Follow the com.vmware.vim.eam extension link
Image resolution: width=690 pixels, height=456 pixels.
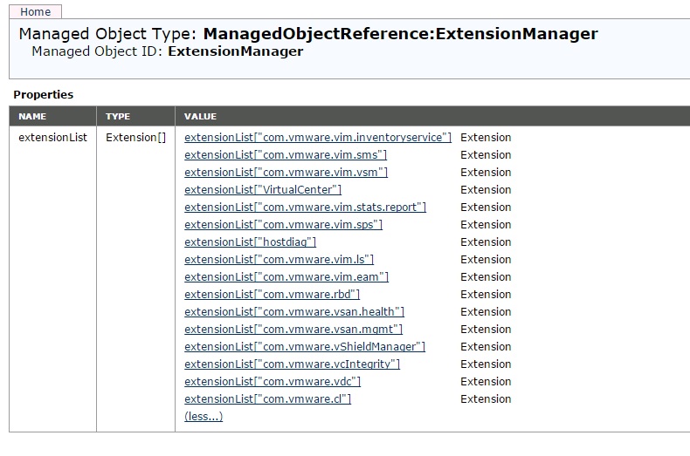click(x=286, y=277)
